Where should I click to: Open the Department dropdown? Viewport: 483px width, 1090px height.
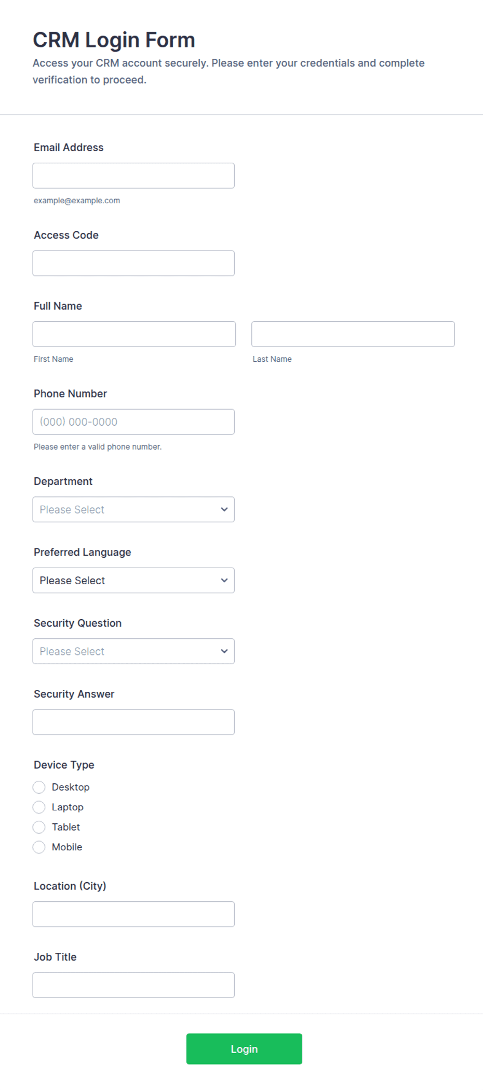(133, 509)
